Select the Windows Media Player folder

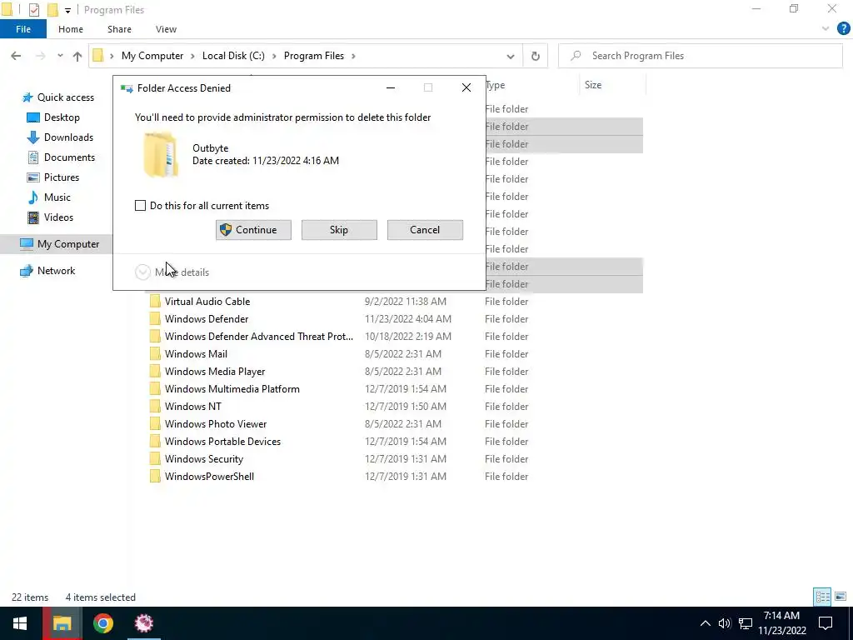[x=215, y=371]
